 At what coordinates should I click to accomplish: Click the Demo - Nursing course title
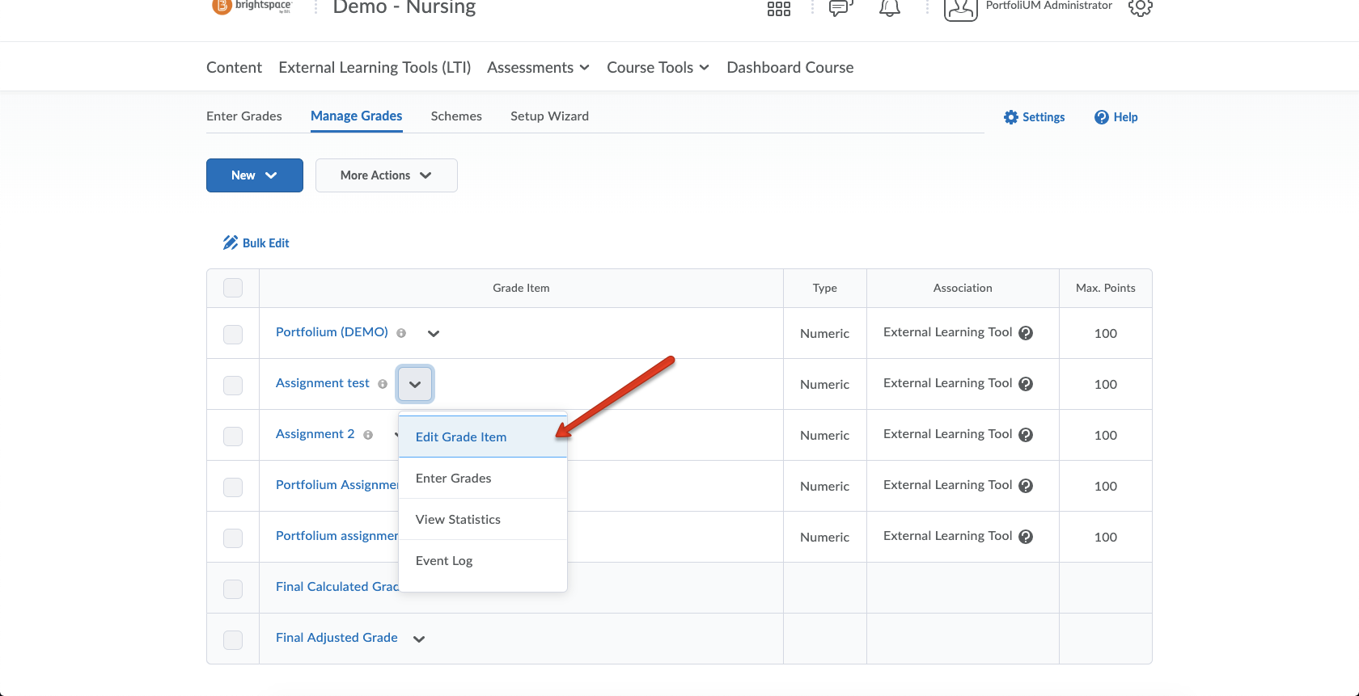tap(404, 8)
